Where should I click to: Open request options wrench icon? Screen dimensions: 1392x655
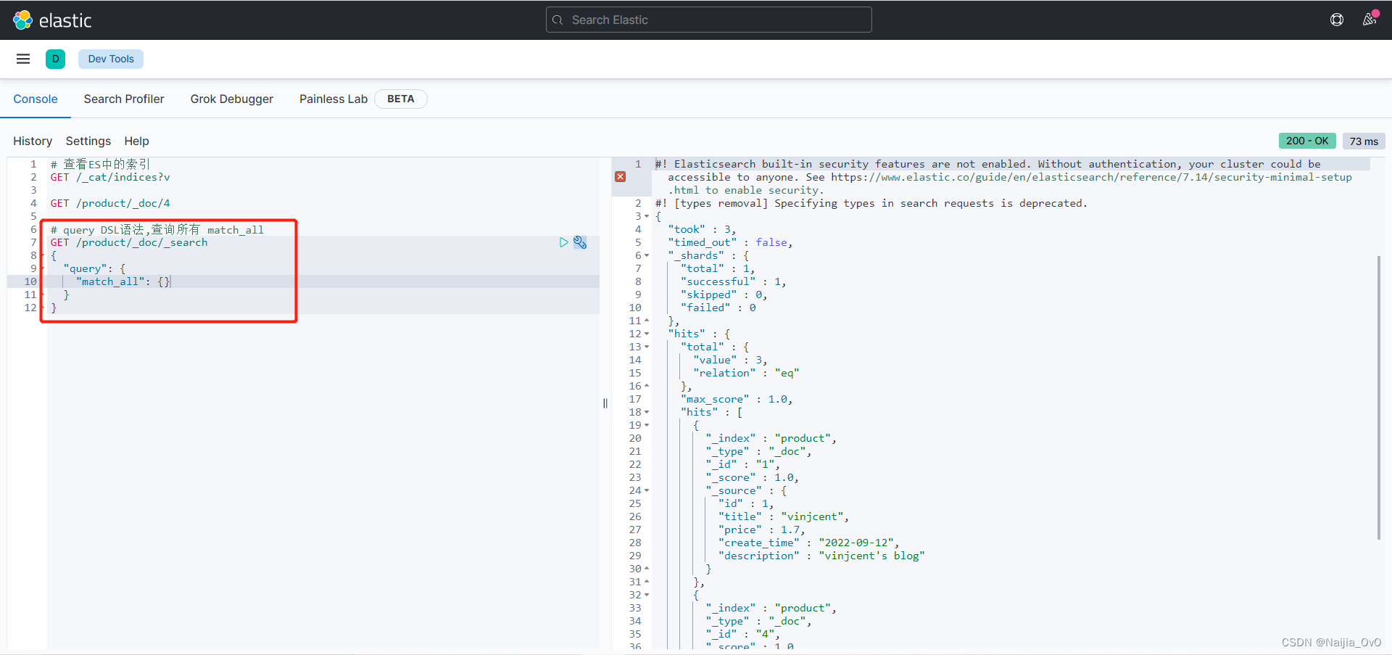click(x=580, y=242)
